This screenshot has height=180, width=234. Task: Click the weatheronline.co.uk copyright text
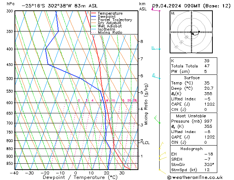(195, 177)
